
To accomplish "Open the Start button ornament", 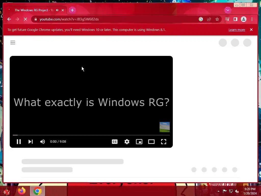I will (7, 191).
